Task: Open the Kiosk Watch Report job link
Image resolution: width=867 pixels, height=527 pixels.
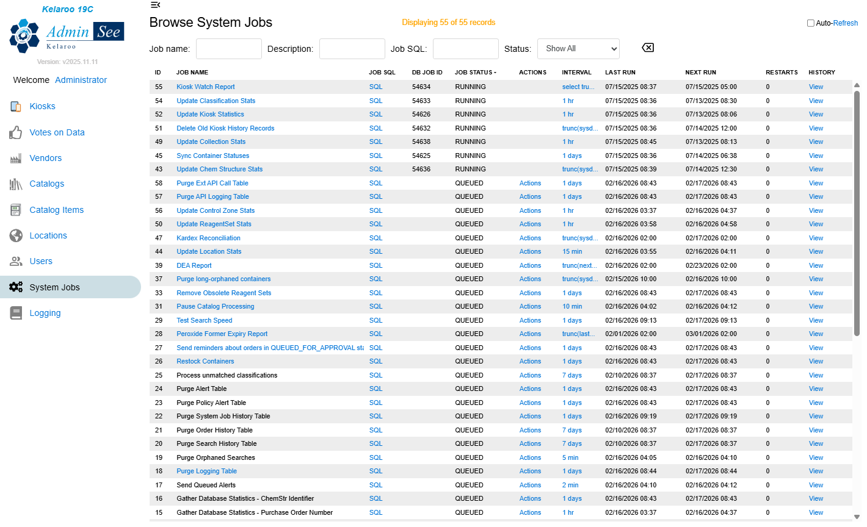Action: pos(205,87)
